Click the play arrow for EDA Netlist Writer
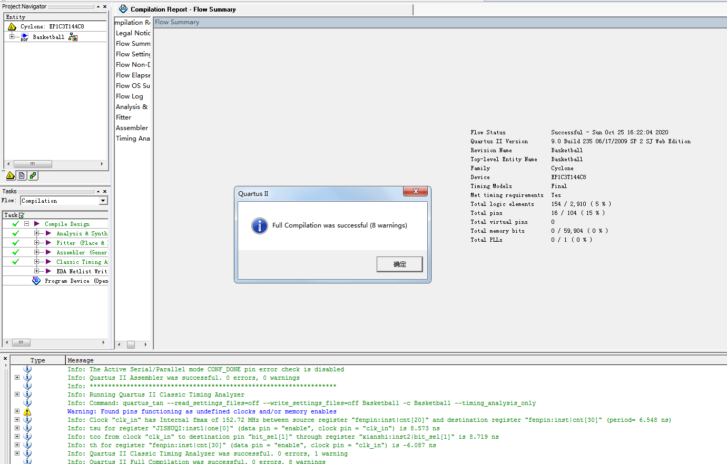This screenshot has height=464, width=727. (x=48, y=271)
